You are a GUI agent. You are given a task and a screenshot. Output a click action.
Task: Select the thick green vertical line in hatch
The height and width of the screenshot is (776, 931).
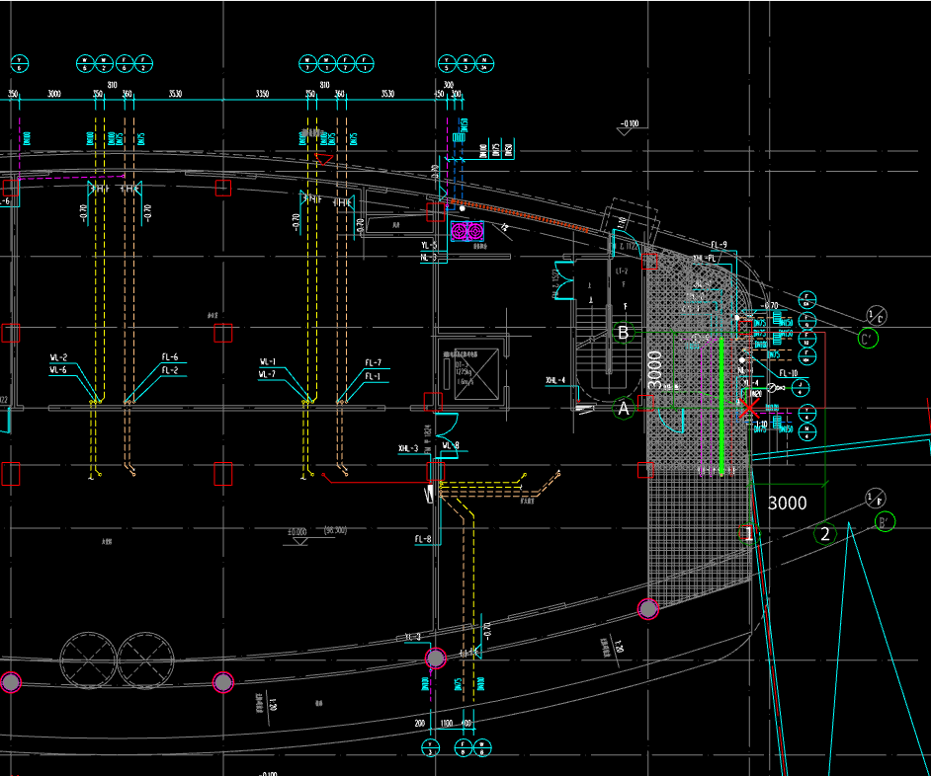coord(721,407)
